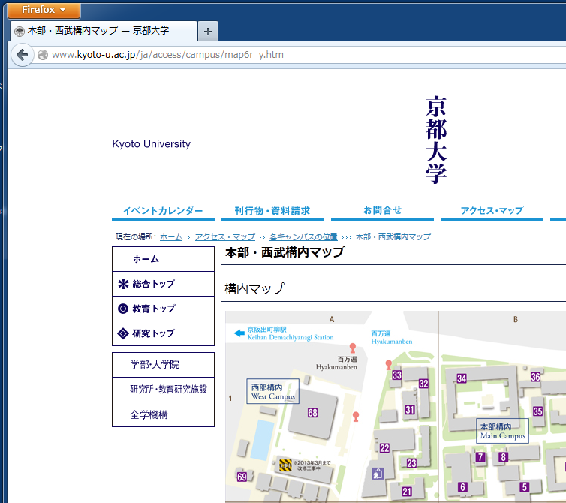Click the vertical 京都大学 logo
Image resolution: width=566 pixels, height=503 pixels.
(436, 140)
